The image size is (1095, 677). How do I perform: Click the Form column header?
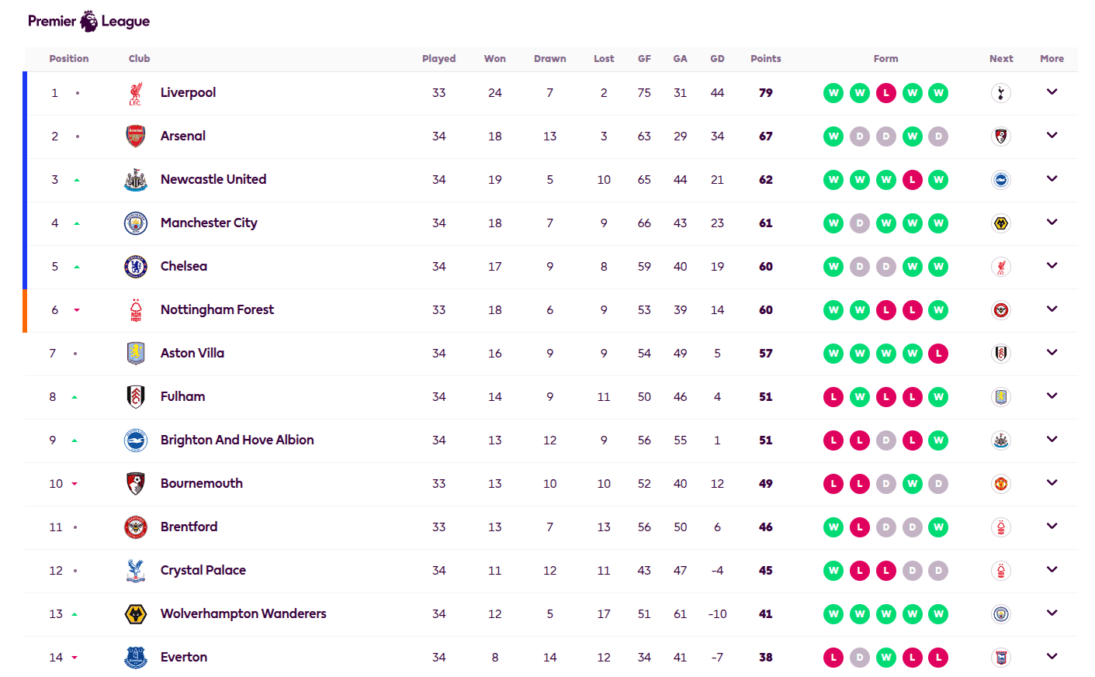pos(885,58)
